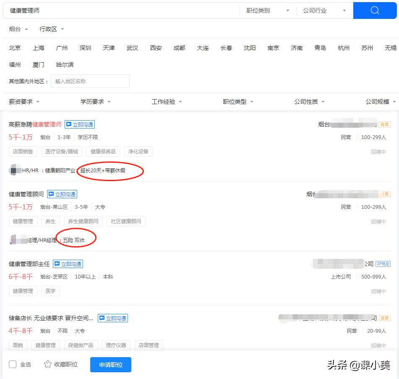
Task: Click the chat icon in 健康管理部主任's 立即沟通
Action: (57, 264)
